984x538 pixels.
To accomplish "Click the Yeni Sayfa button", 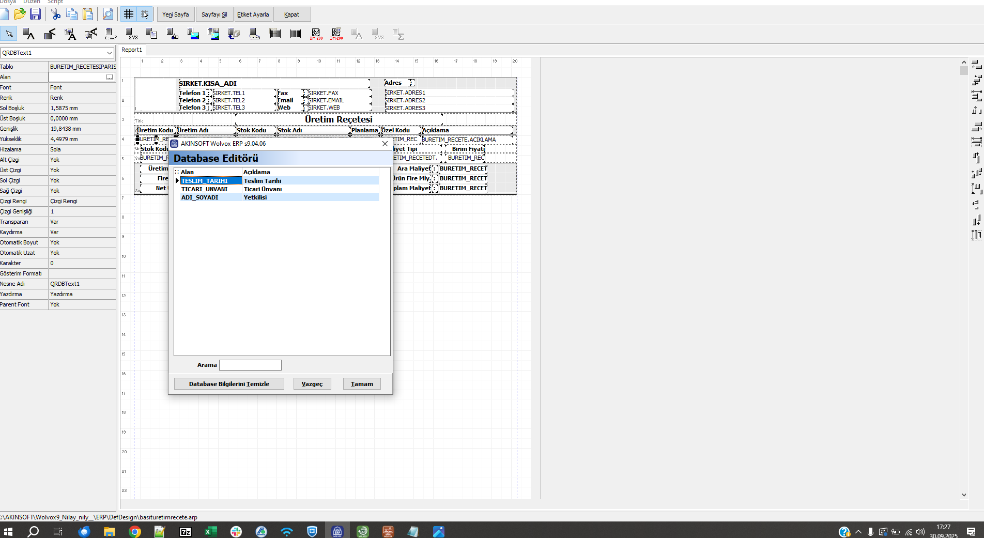I will click(175, 14).
